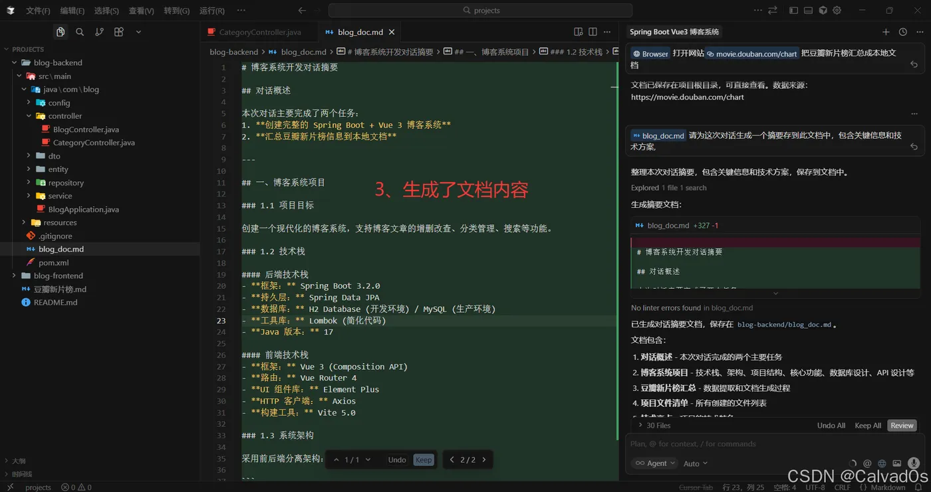Screen dimensions: 931x492
Task: Collapse the blog-backend folder
Action: tap(15, 62)
